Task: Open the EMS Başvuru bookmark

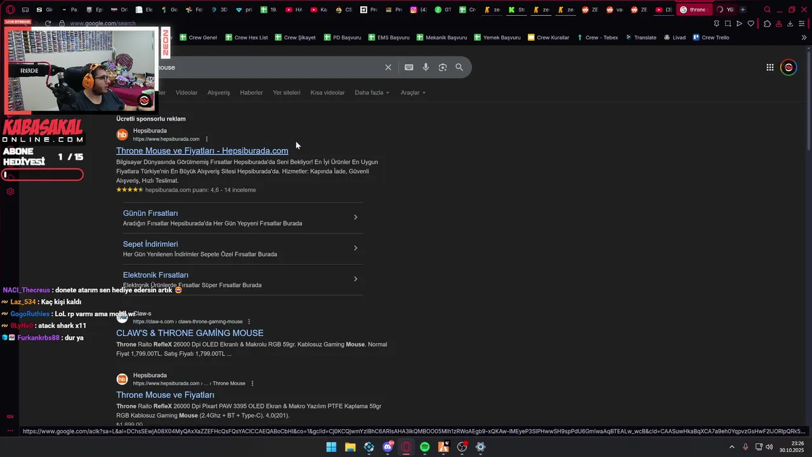Action: click(388, 37)
